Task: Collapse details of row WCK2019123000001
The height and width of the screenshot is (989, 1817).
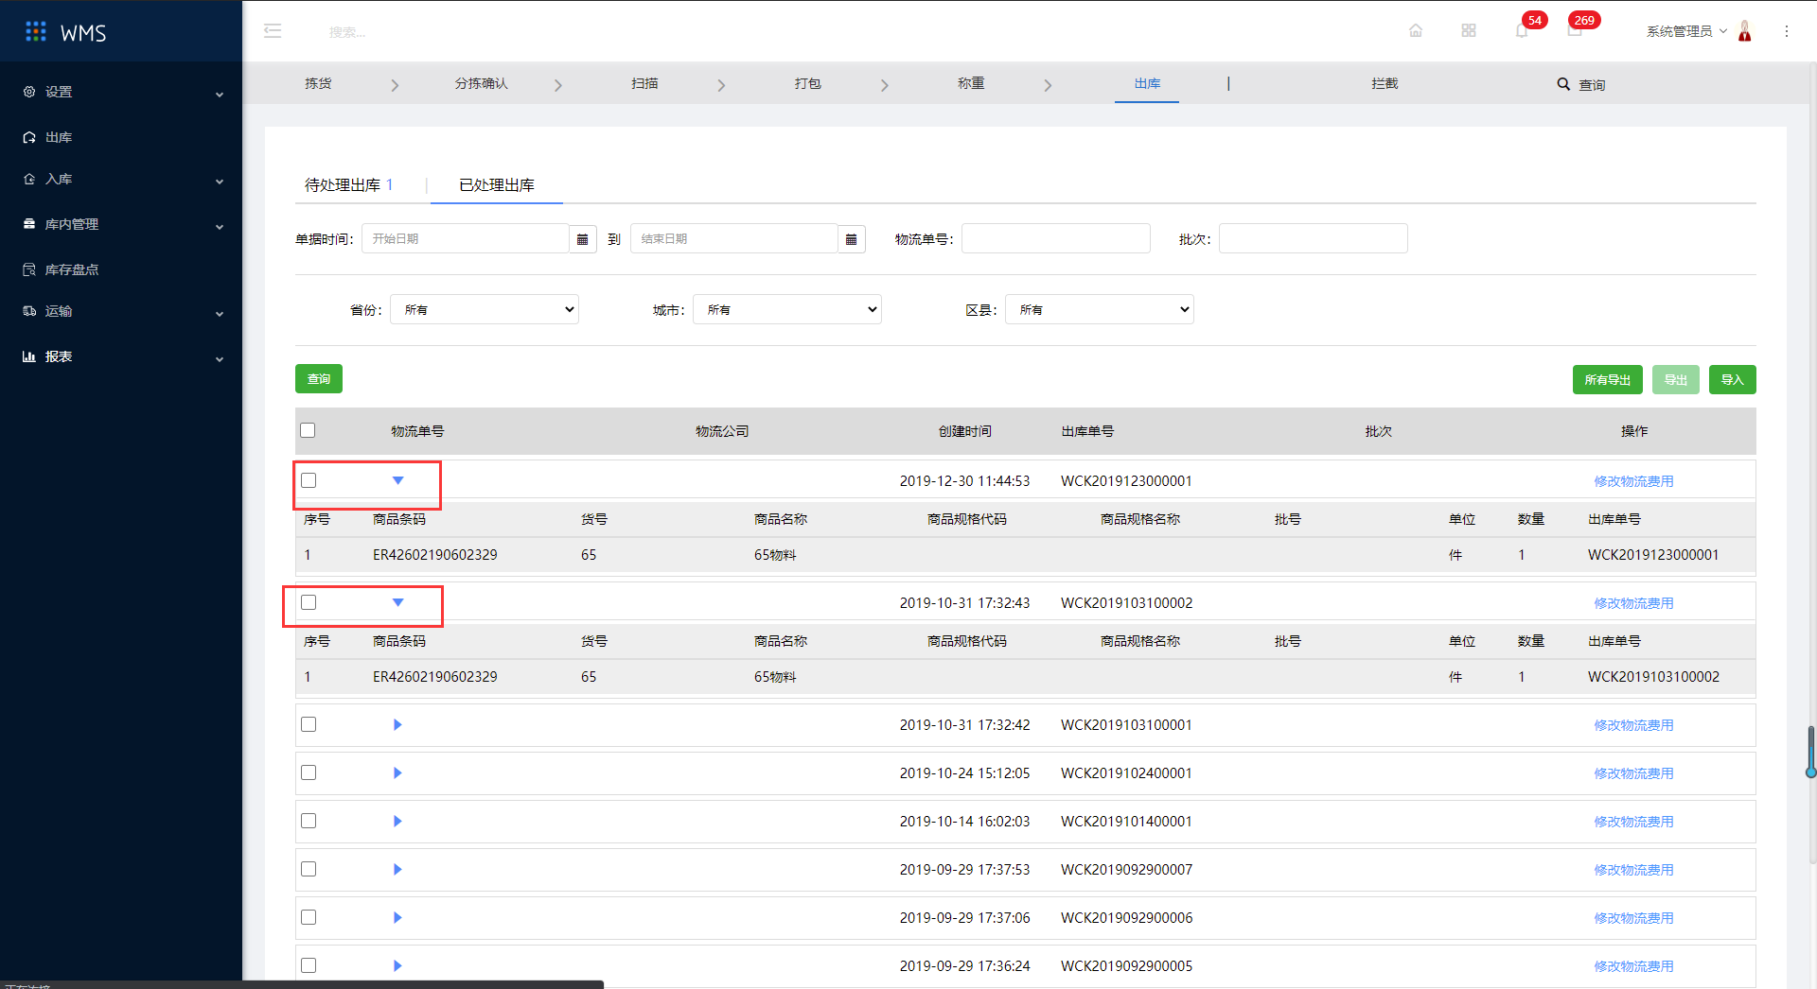Action: pyautogui.click(x=398, y=480)
